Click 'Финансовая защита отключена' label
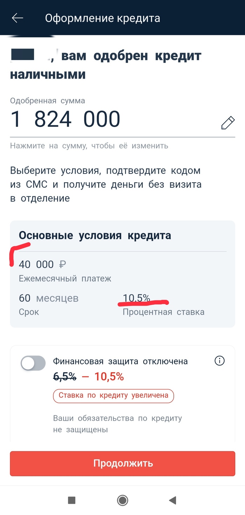 coord(120,361)
